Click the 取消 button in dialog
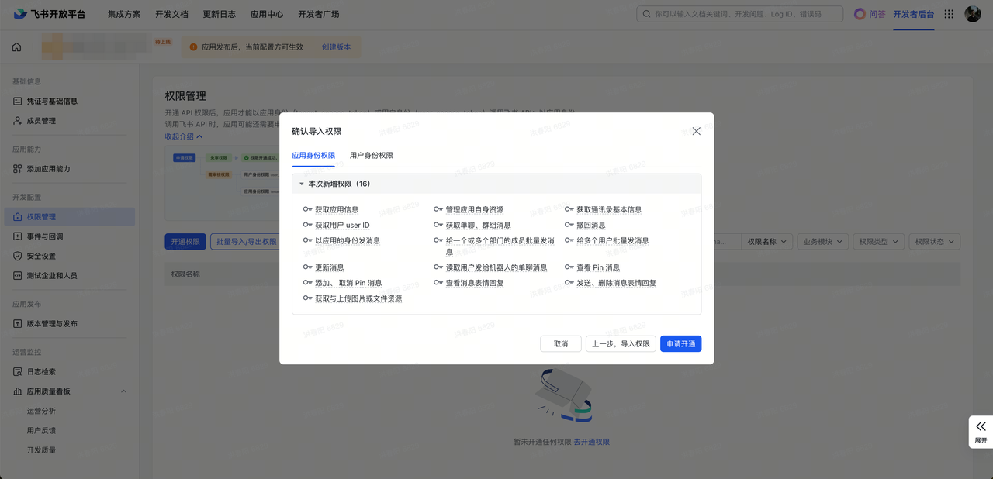Viewport: 993px width, 479px height. pyautogui.click(x=561, y=343)
